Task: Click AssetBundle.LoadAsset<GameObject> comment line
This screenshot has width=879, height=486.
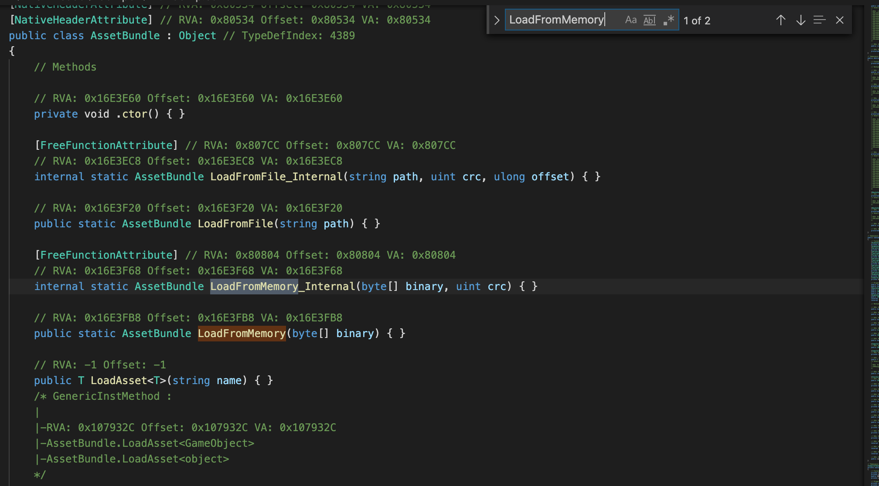Action: click(144, 443)
